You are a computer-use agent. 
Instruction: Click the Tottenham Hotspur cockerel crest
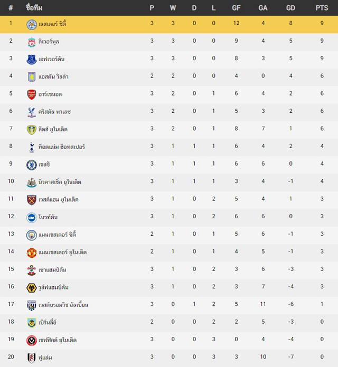(31, 147)
